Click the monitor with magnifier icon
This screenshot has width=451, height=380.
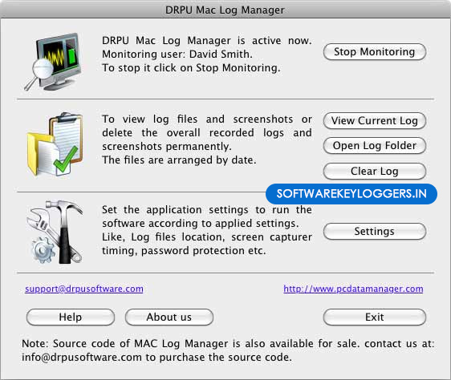click(53, 62)
